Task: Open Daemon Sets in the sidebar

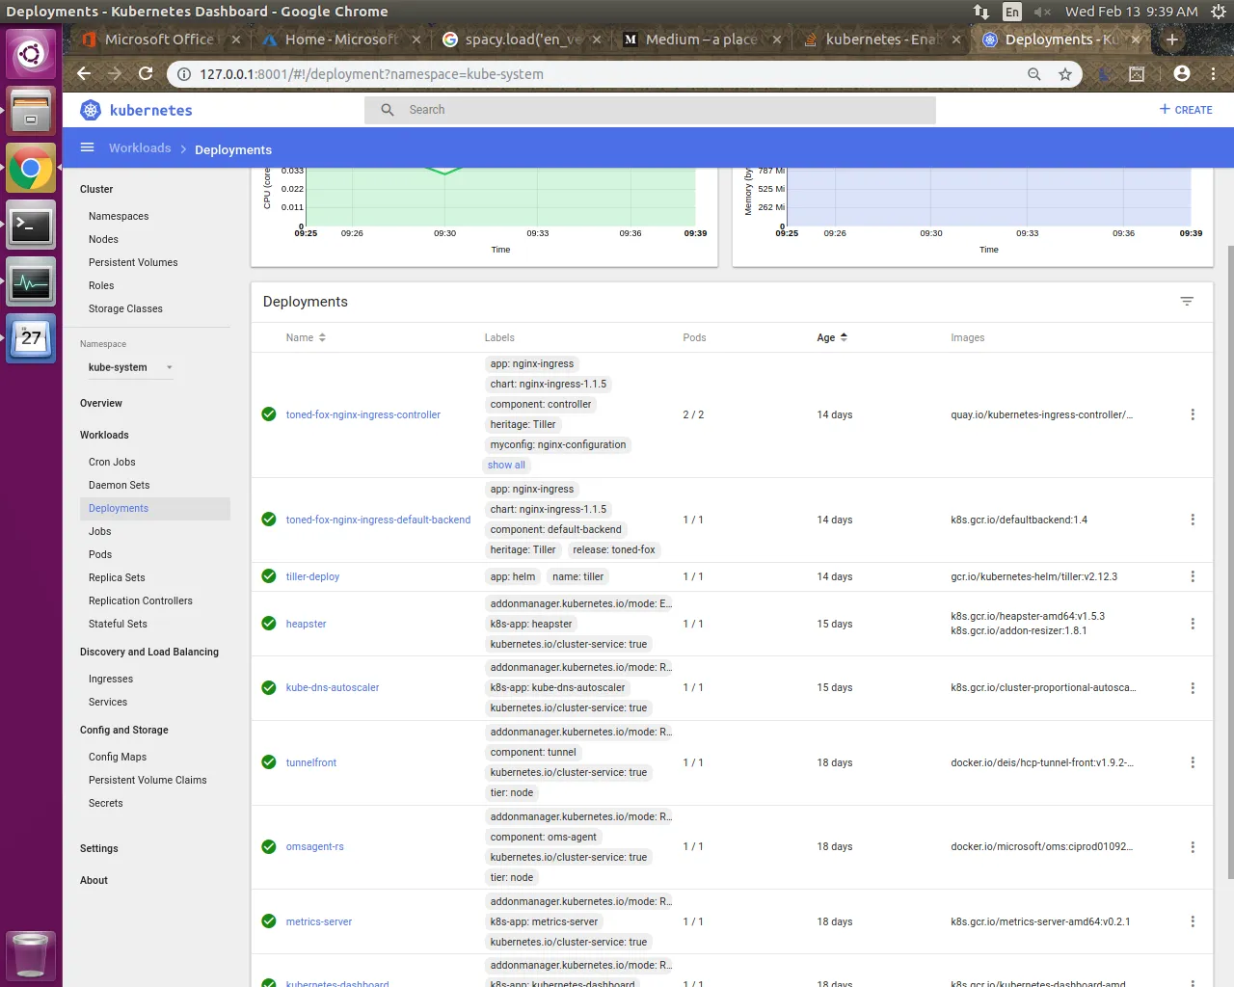Action: 120,485
